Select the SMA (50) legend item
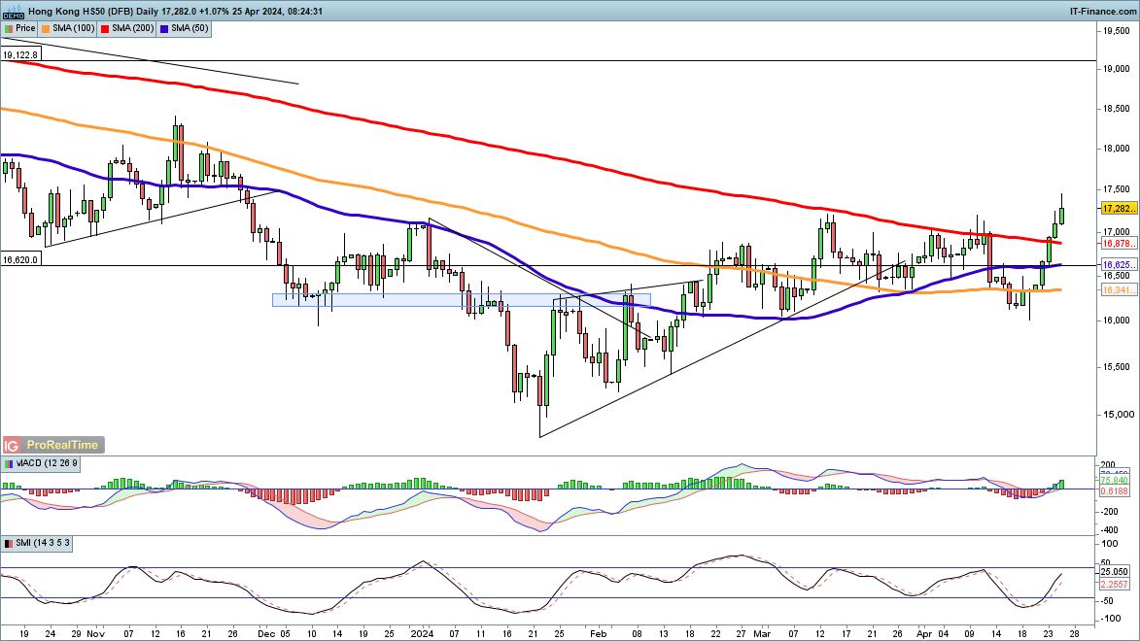The width and height of the screenshot is (1140, 641). (x=184, y=29)
